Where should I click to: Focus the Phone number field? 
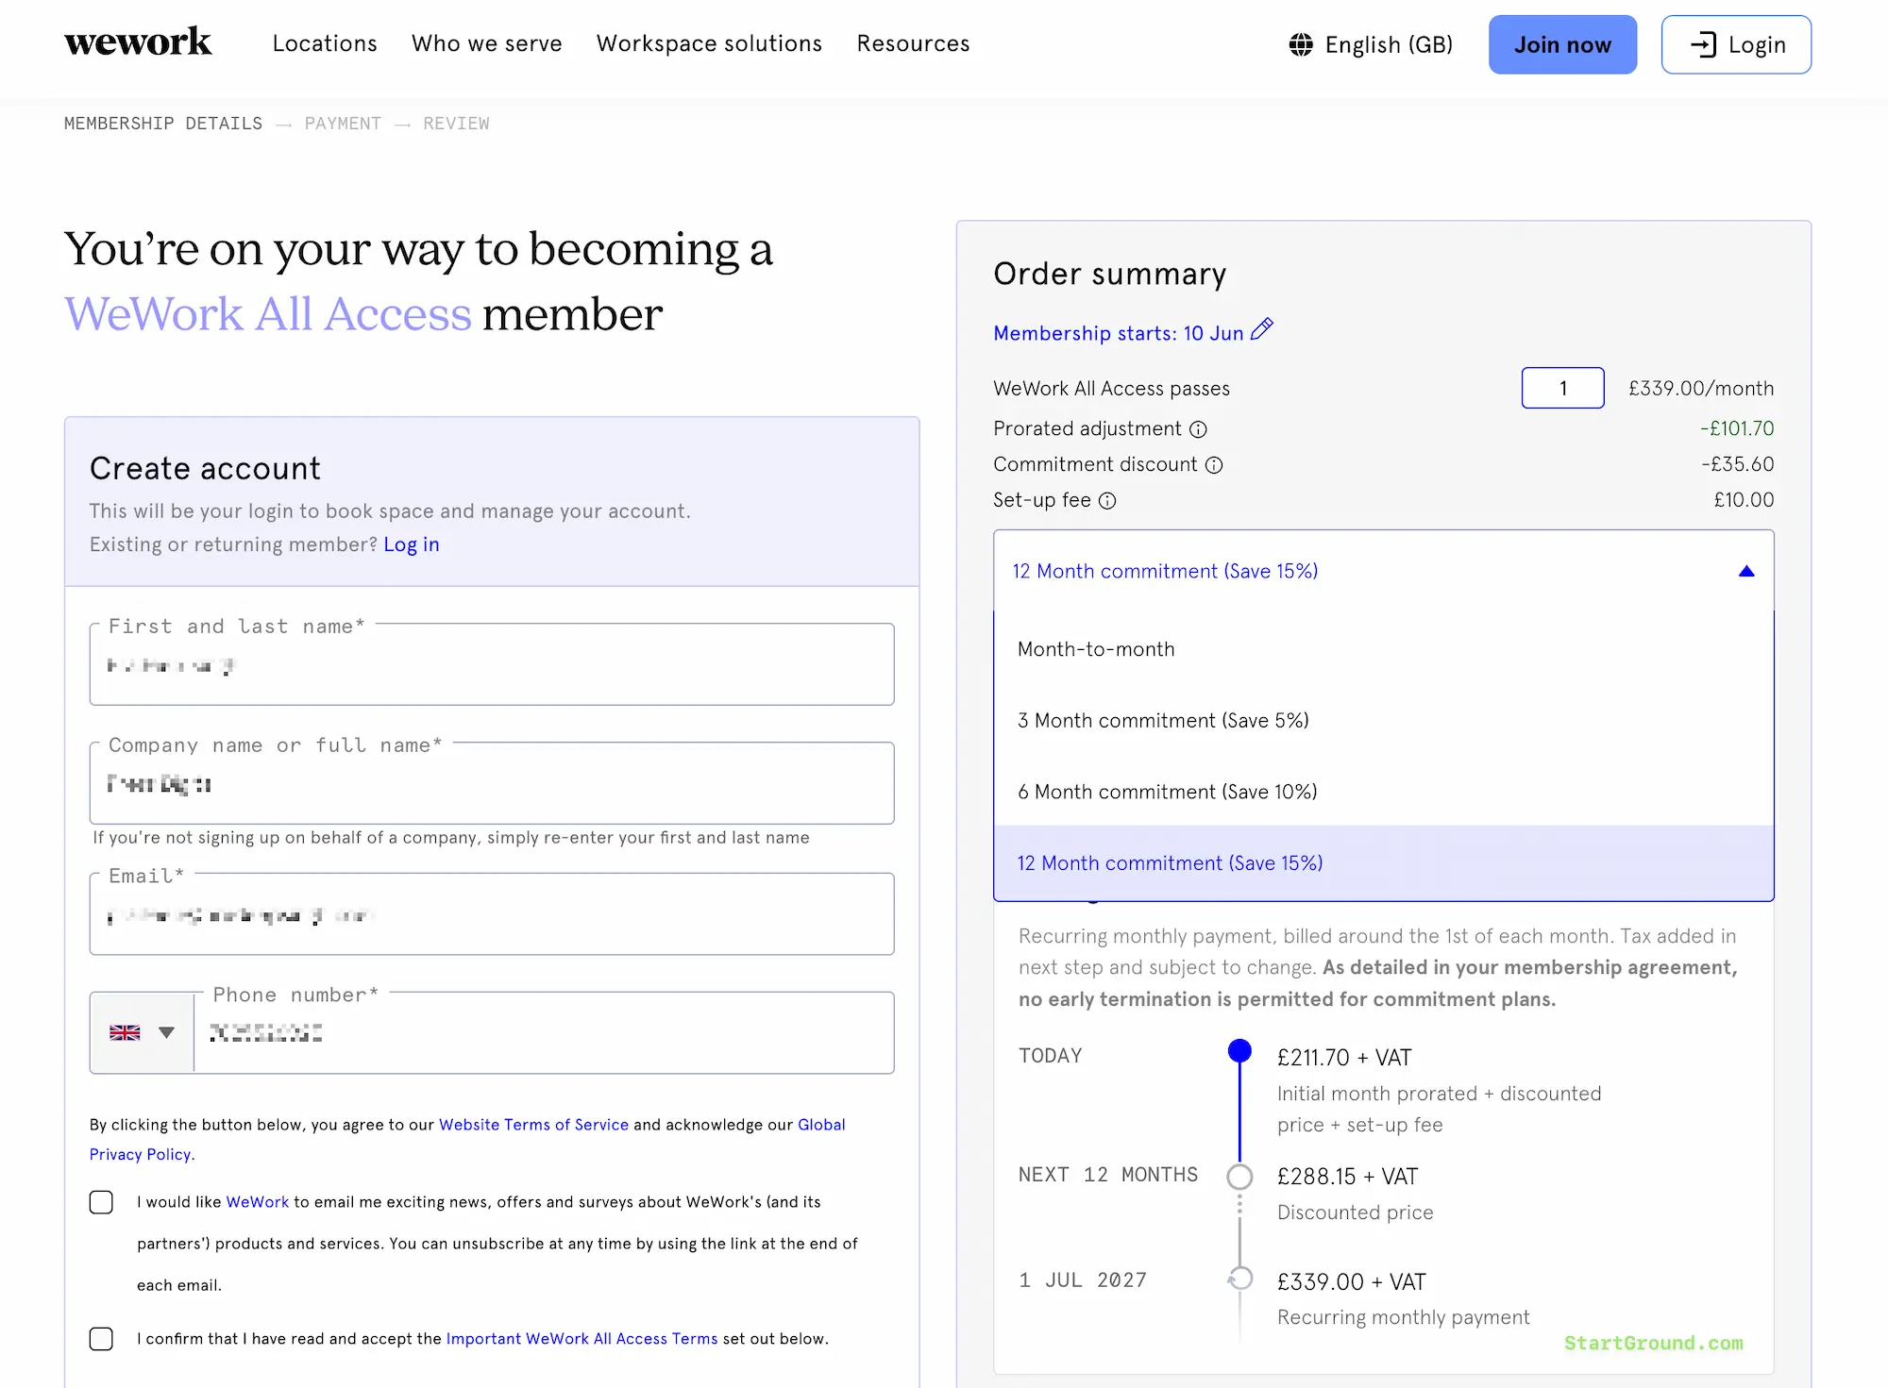544,1032
